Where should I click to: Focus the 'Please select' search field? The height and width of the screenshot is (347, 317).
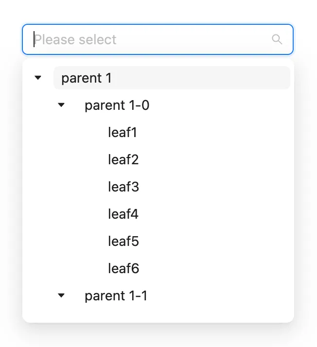[x=146, y=39]
